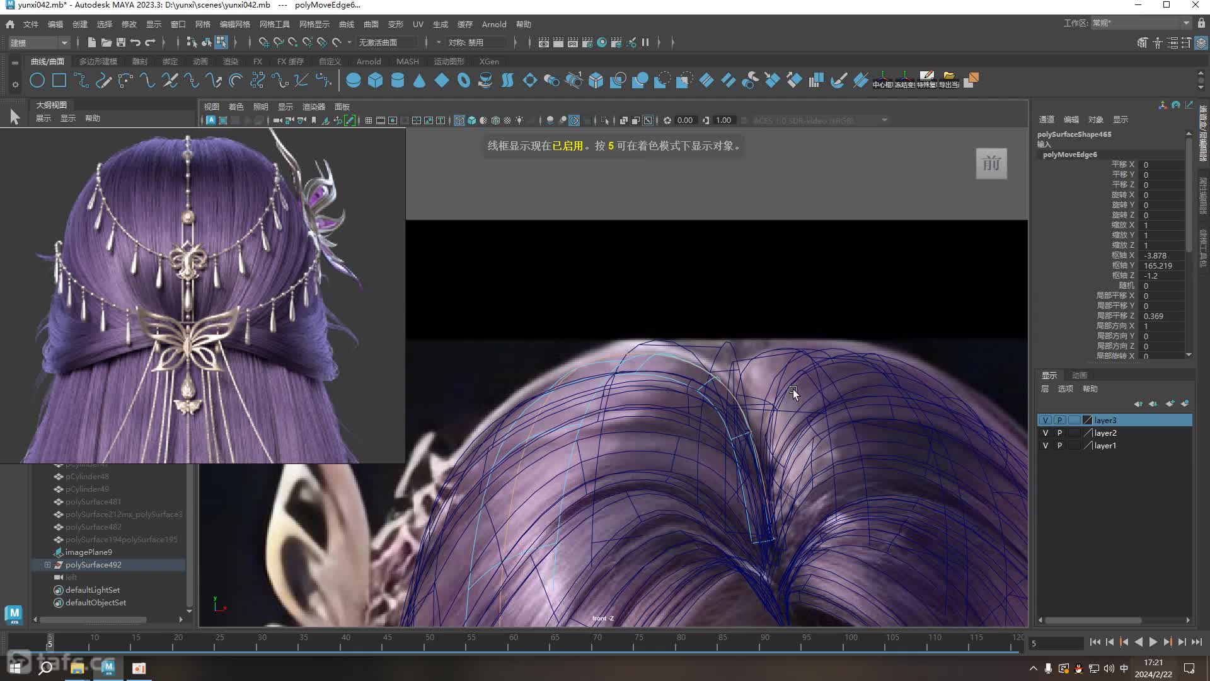Create new empty display layer icon
Image resolution: width=1210 pixels, height=681 pixels.
1170,404
